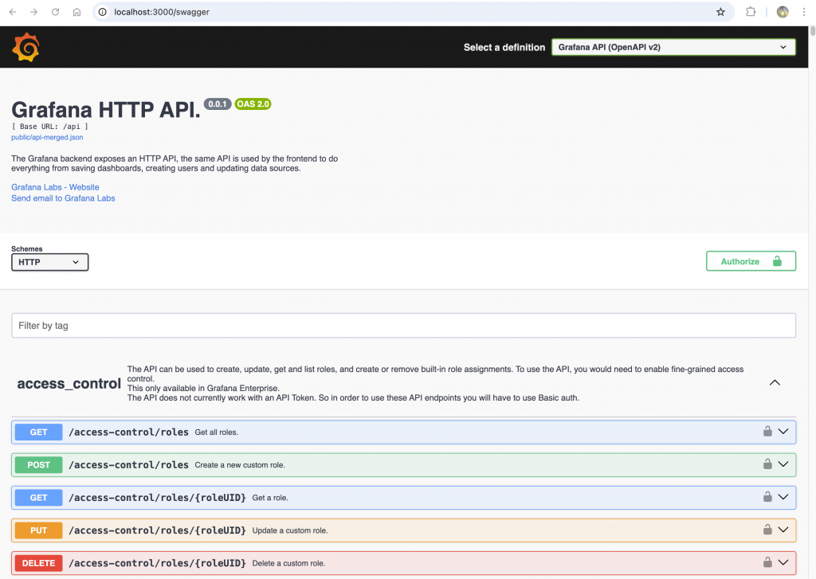
Task: Go forward in browser history
Action: click(x=33, y=12)
